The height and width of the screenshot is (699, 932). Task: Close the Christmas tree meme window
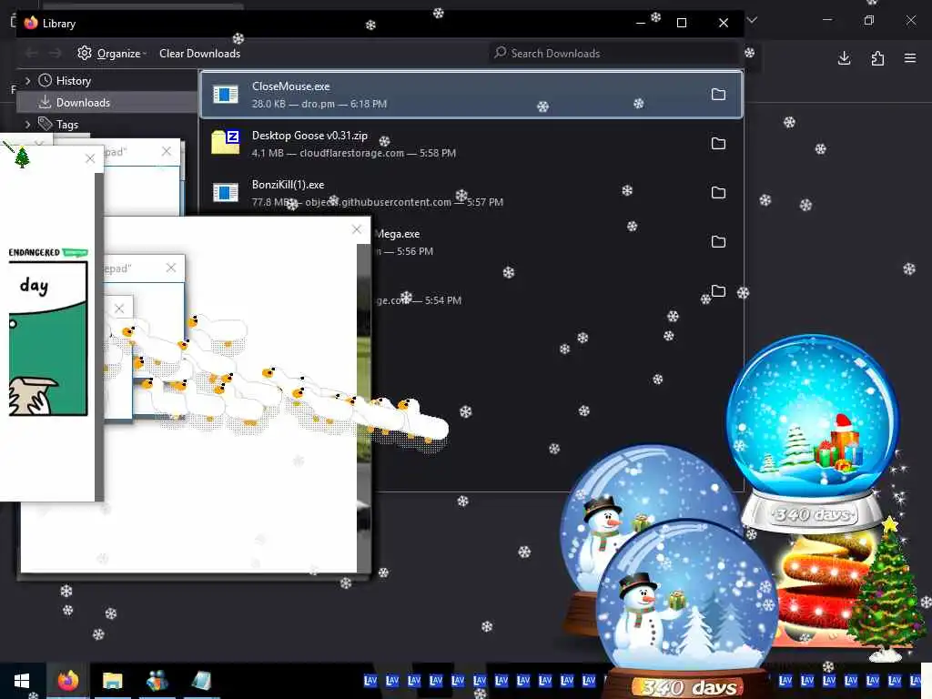pos(90,158)
